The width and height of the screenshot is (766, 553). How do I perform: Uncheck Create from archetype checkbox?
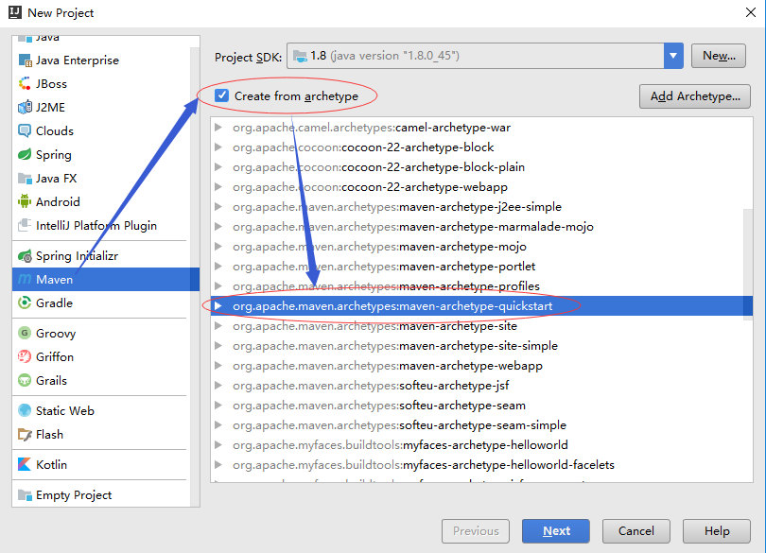[x=222, y=95]
